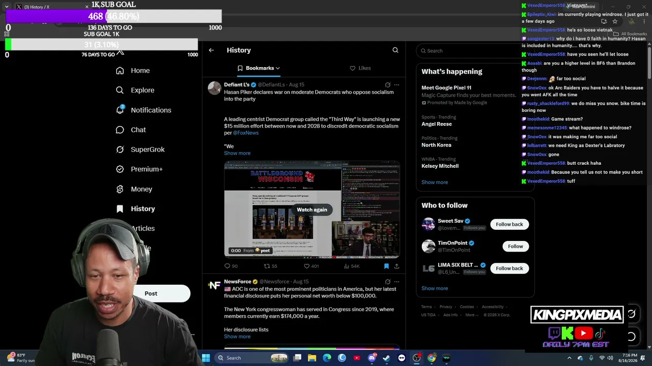
Task: Open the Home page in X sidebar
Action: [x=133, y=71]
